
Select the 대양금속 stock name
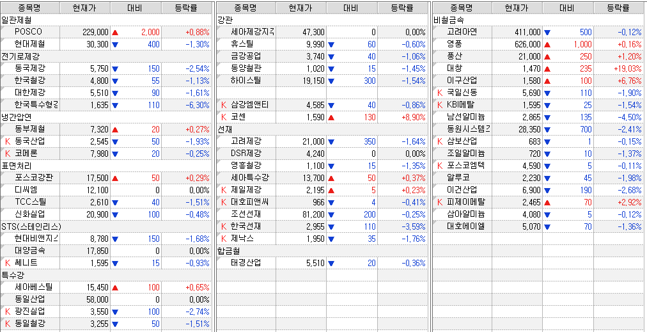[x=29, y=250]
